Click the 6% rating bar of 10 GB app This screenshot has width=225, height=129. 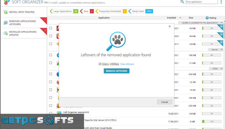click(x=212, y=90)
